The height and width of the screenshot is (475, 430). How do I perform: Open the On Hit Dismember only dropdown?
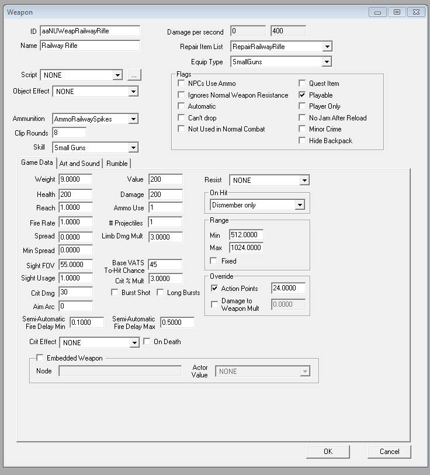(x=300, y=205)
